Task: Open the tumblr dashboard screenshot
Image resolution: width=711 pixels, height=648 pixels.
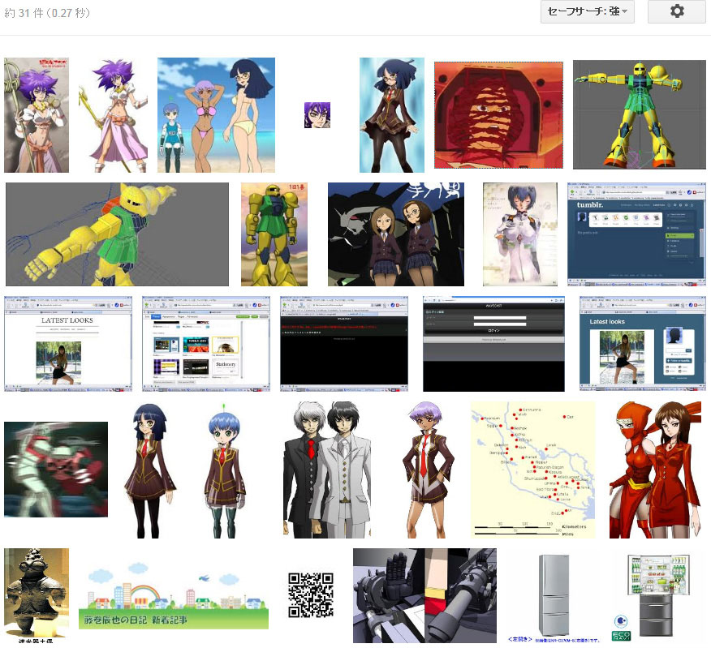Action: [x=636, y=234]
